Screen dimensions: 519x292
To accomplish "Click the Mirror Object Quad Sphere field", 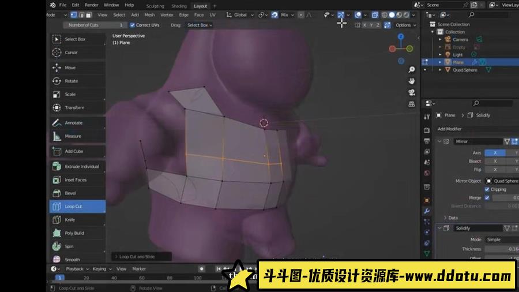I will coord(502,181).
